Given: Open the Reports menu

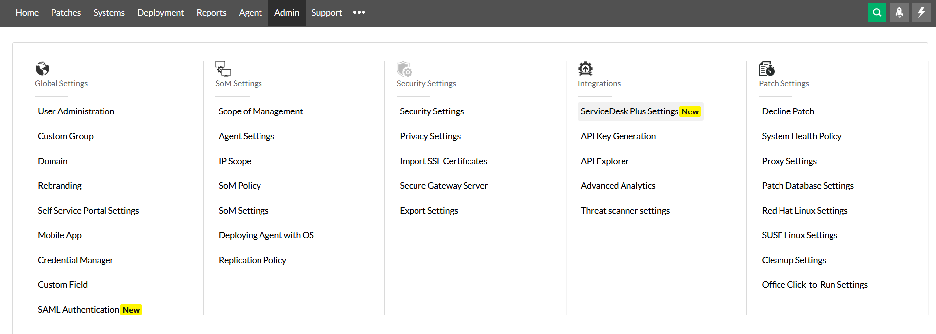Looking at the screenshot, I should coord(211,13).
